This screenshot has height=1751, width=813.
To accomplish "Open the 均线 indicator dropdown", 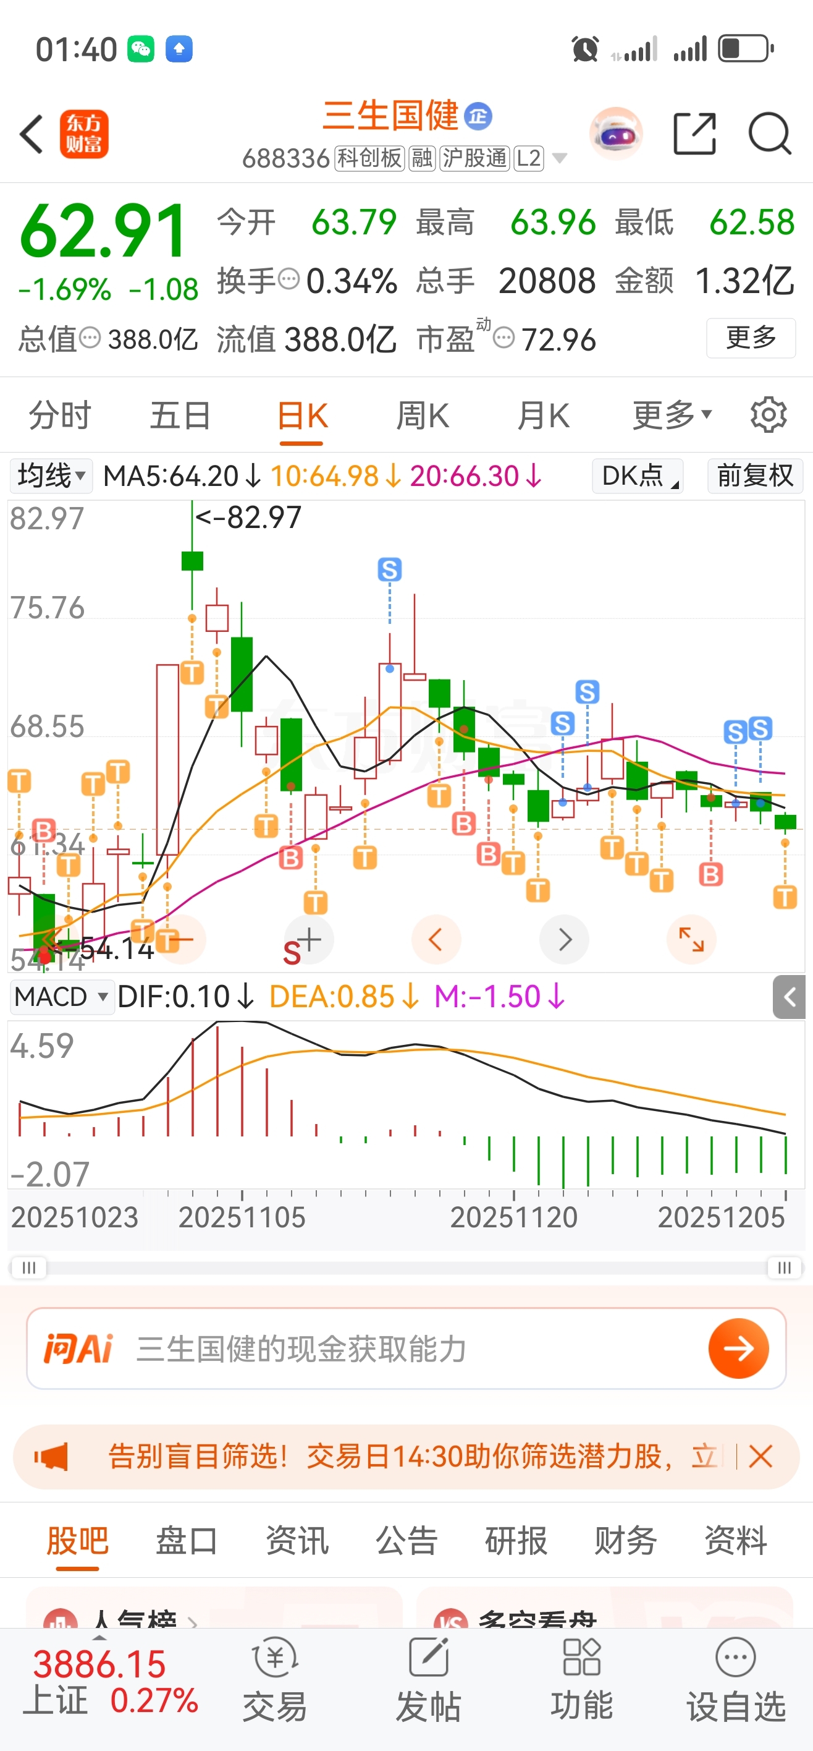I will [51, 476].
